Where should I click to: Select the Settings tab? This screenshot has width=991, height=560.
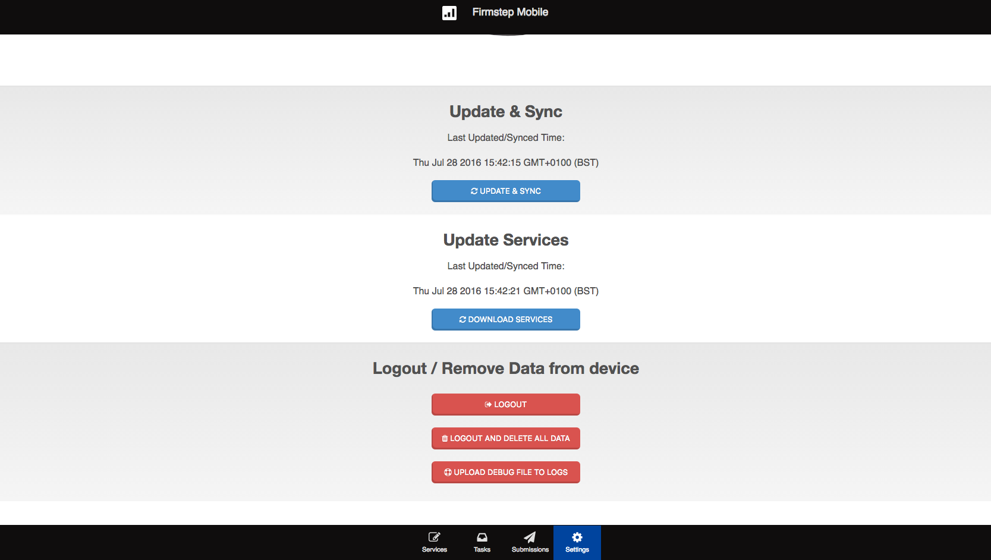point(577,542)
